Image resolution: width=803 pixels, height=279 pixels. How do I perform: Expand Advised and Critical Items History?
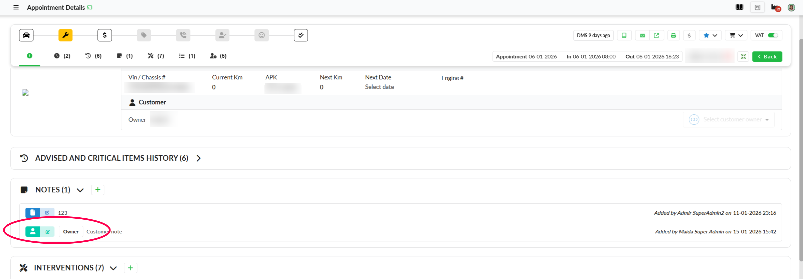pos(199,158)
